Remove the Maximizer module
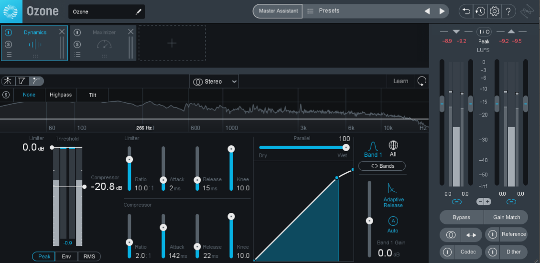This screenshot has width=540, height=263. tap(130, 32)
